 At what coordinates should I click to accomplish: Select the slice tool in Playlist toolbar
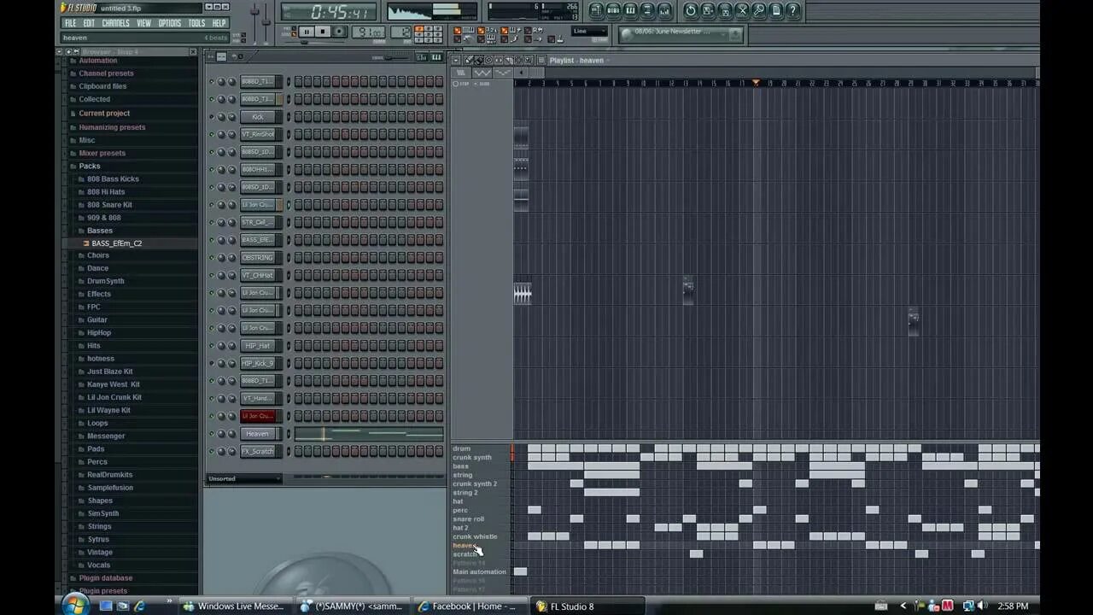coord(509,60)
